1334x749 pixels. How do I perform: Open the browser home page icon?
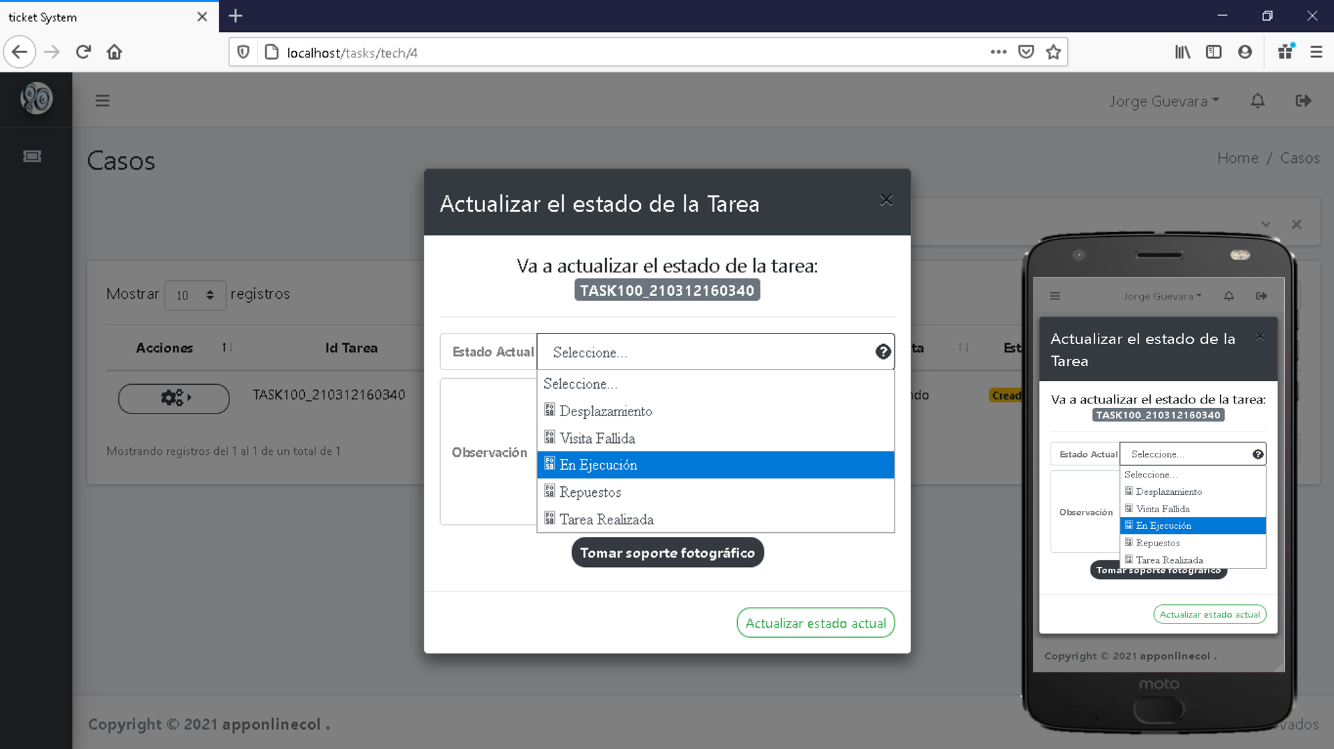tap(115, 52)
